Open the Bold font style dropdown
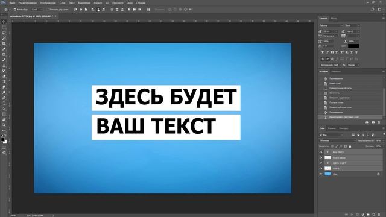This screenshot has height=217, width=386. click(x=352, y=25)
